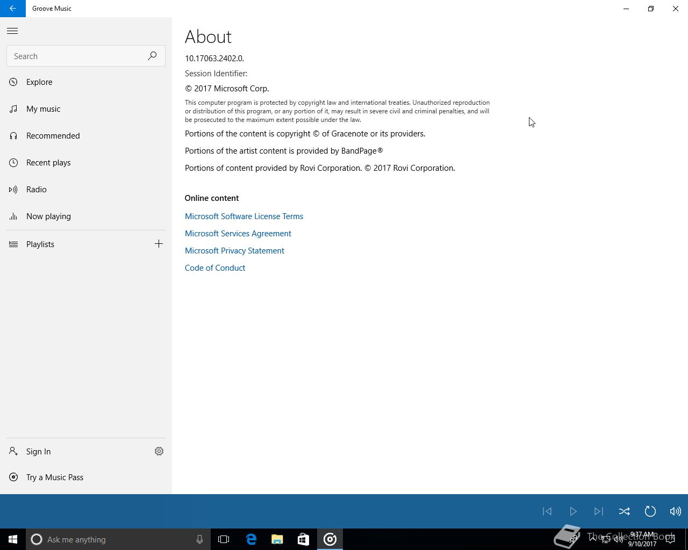
Task: Skip to previous track
Action: [x=547, y=511]
